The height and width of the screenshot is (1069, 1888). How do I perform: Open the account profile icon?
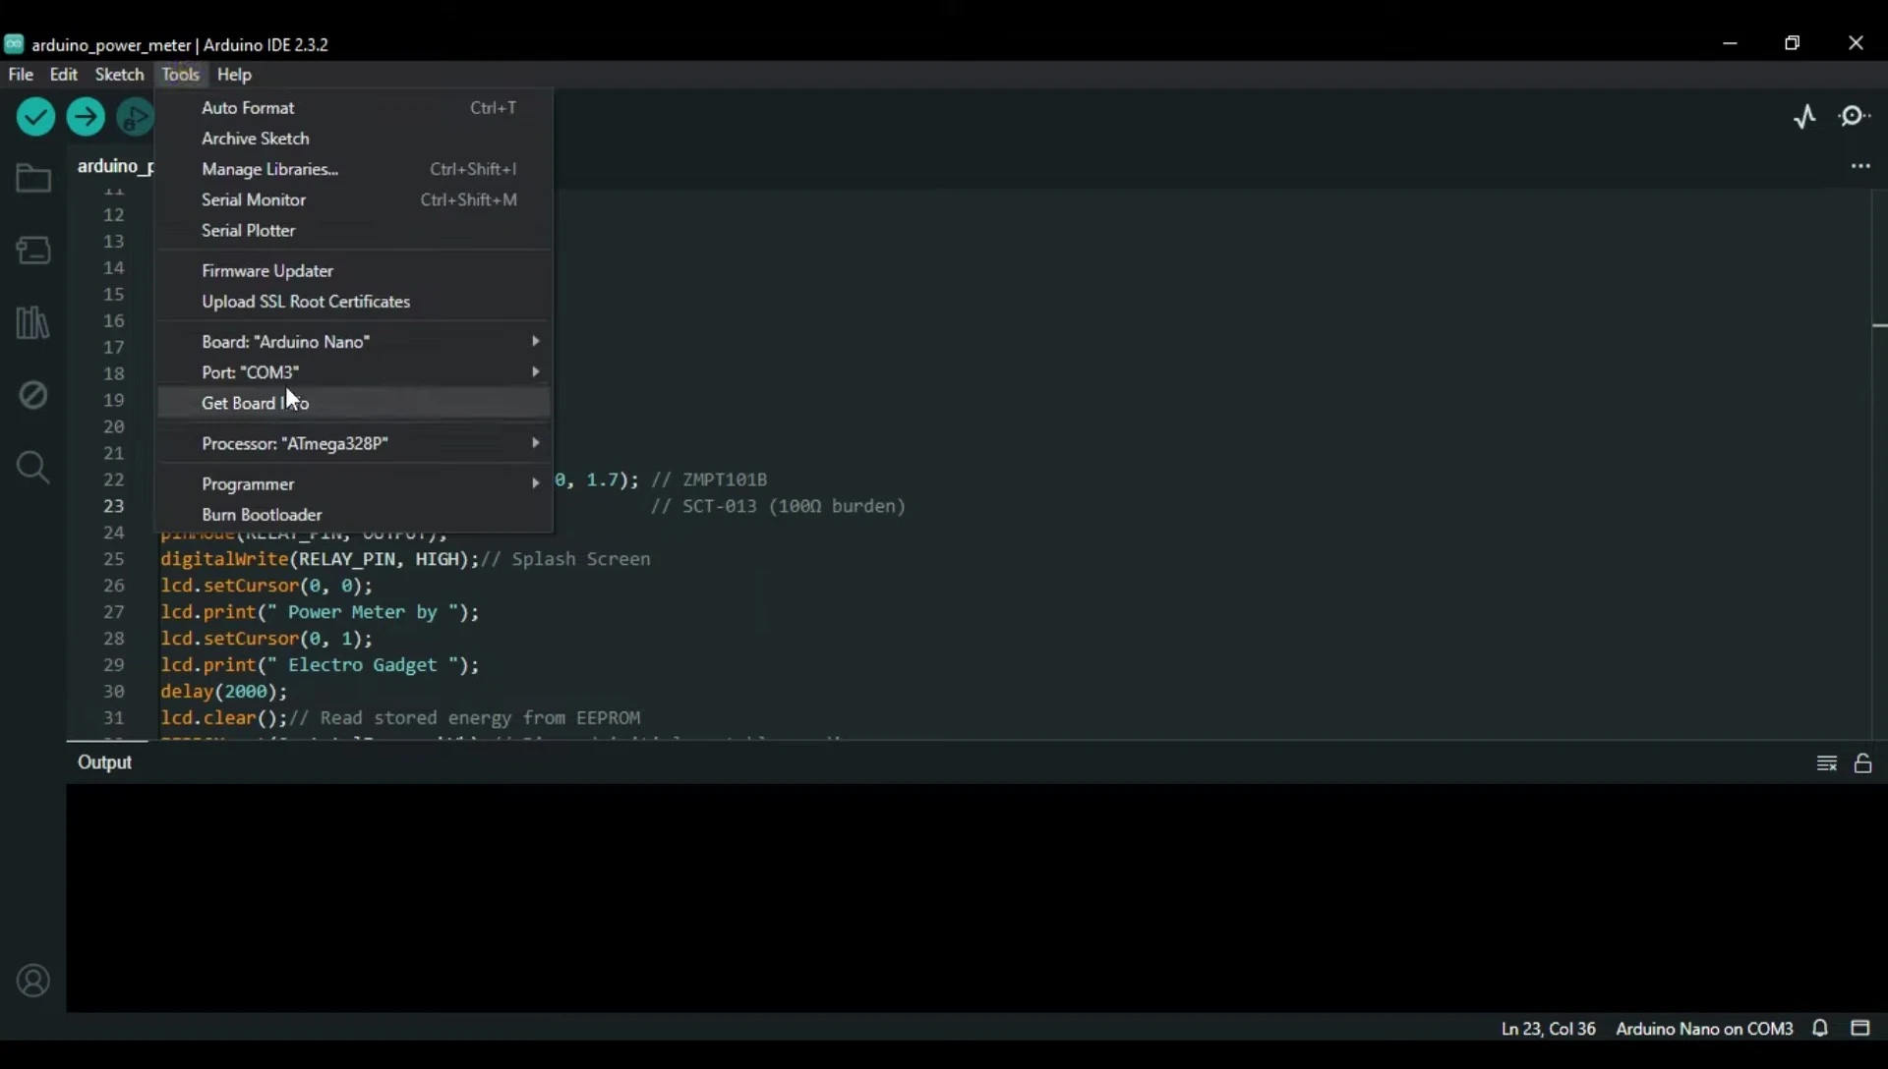pyautogui.click(x=33, y=981)
